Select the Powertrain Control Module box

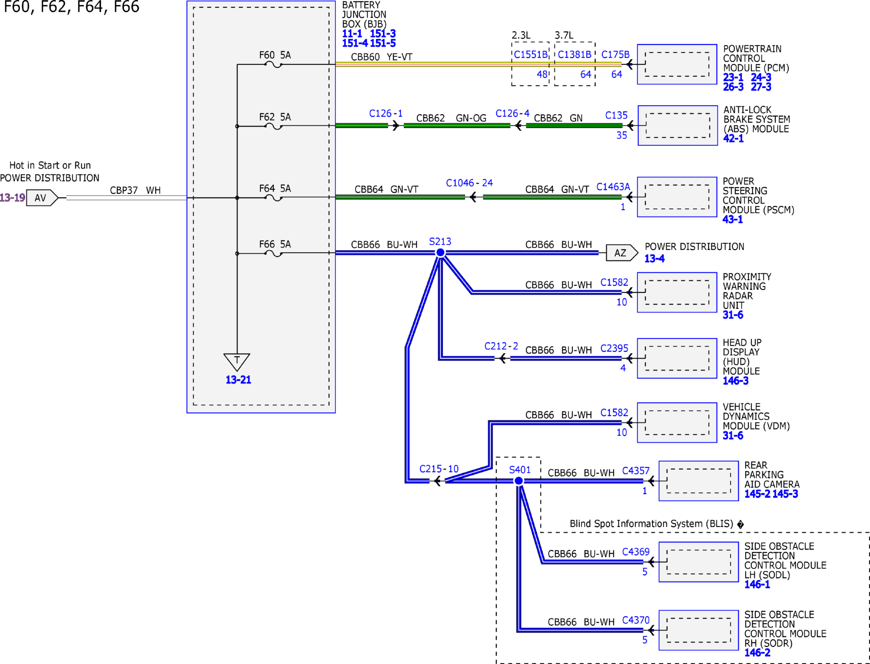click(677, 65)
